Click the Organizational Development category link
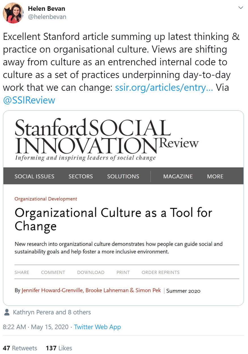This screenshot has height=354, width=248. [x=46, y=199]
